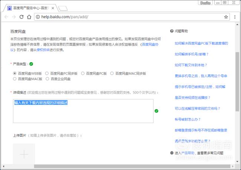Screen dimensions: 241x170
Task: Click the question mark icon beside 问题帮助
Action: 172,31
